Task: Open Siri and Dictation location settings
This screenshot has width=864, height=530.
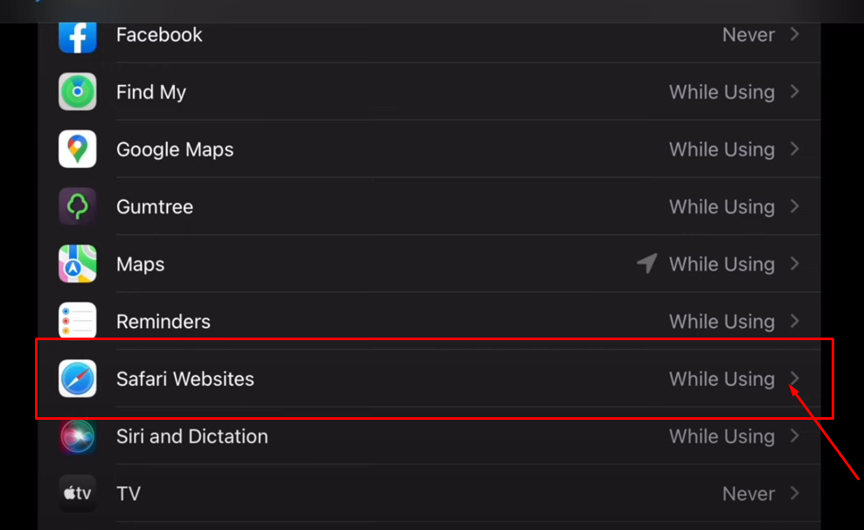Action: pos(429,436)
